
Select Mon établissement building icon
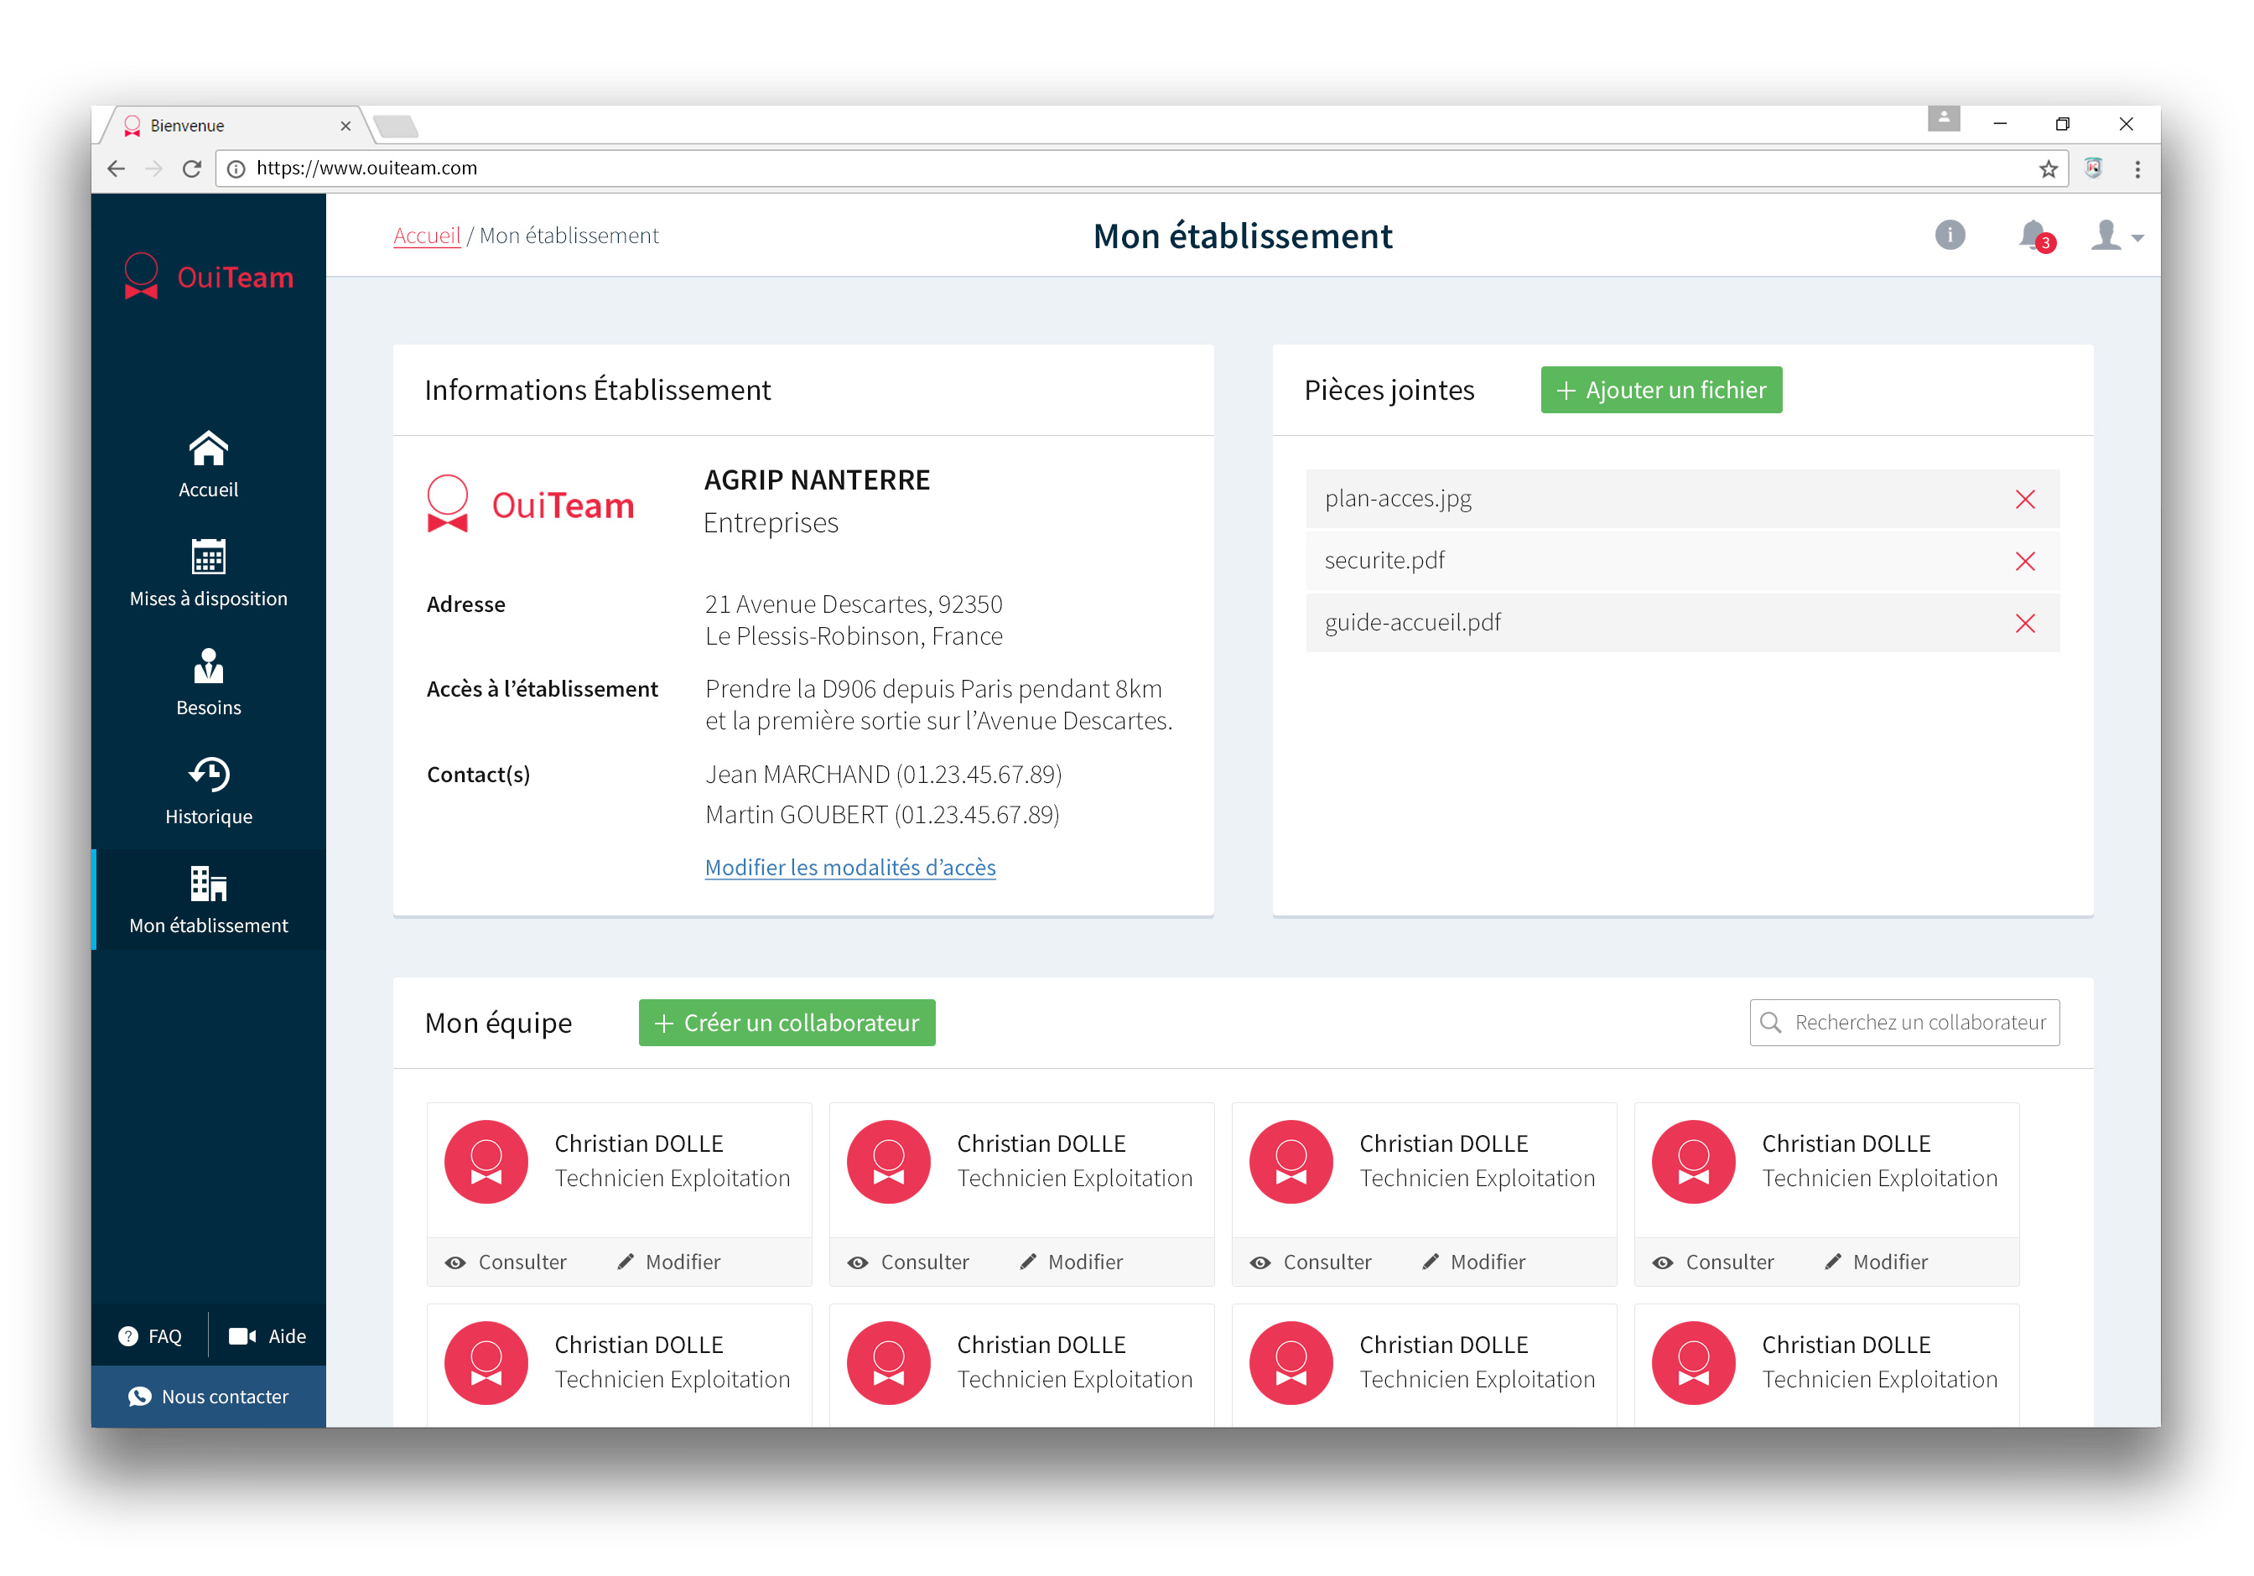tap(208, 884)
